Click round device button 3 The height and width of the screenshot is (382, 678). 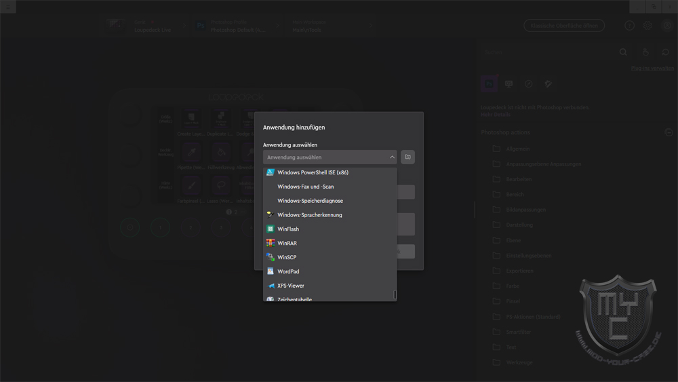[x=221, y=227]
